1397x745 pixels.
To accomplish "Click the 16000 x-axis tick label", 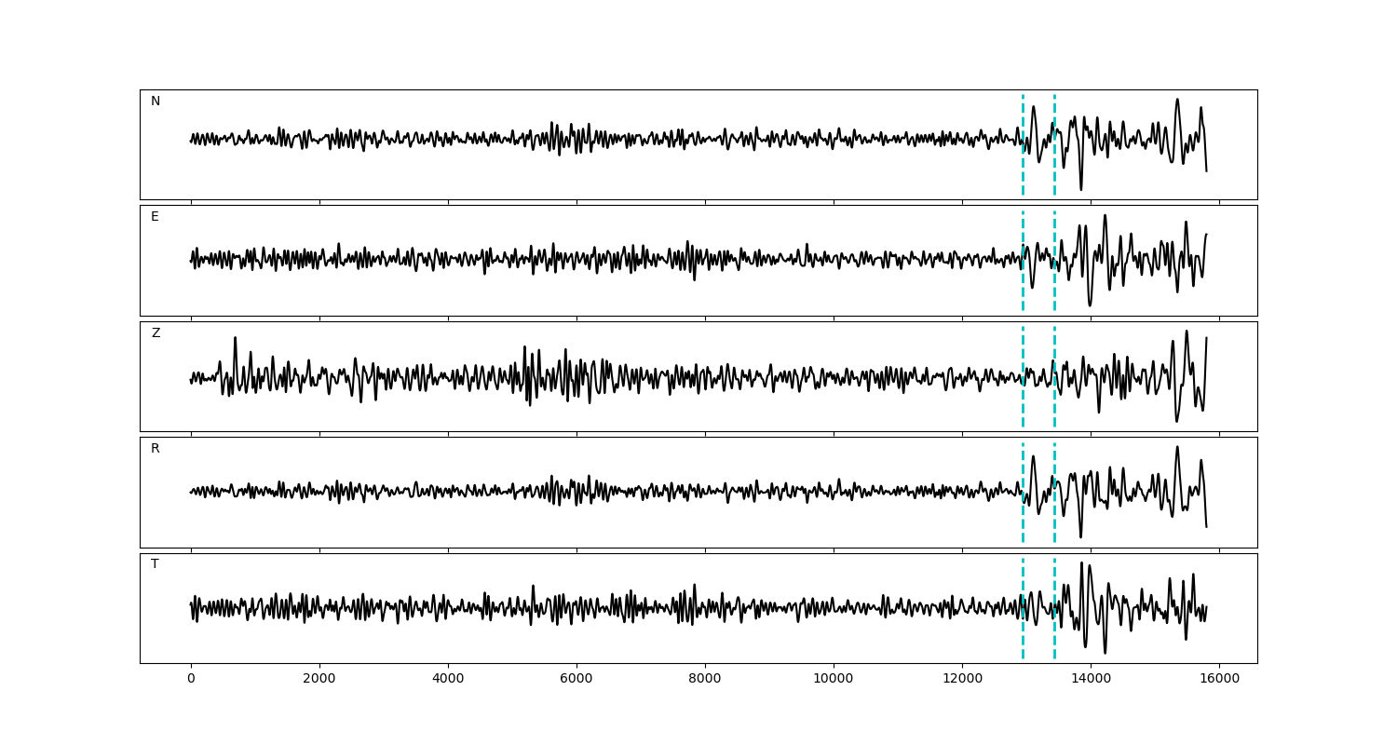I will point(1219,680).
